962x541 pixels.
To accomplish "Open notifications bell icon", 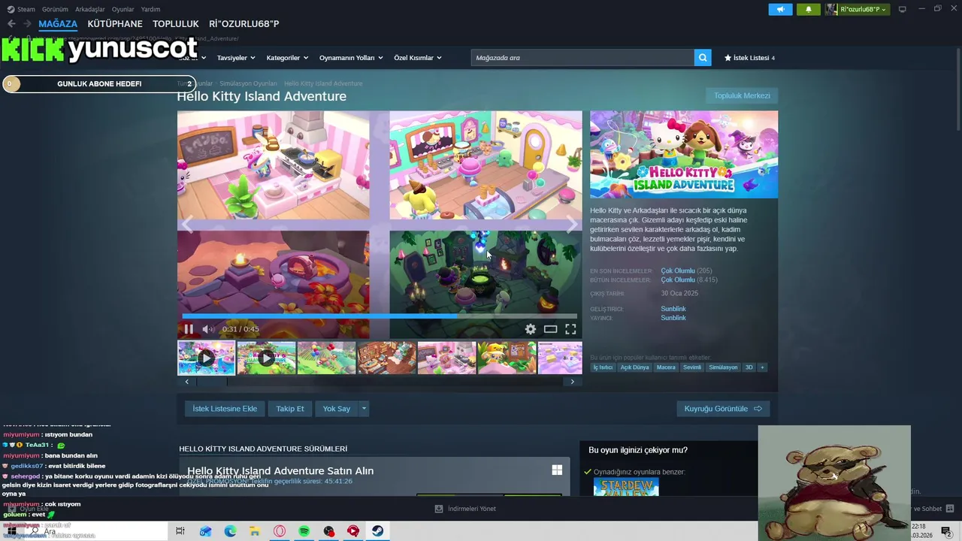I will pos(809,9).
